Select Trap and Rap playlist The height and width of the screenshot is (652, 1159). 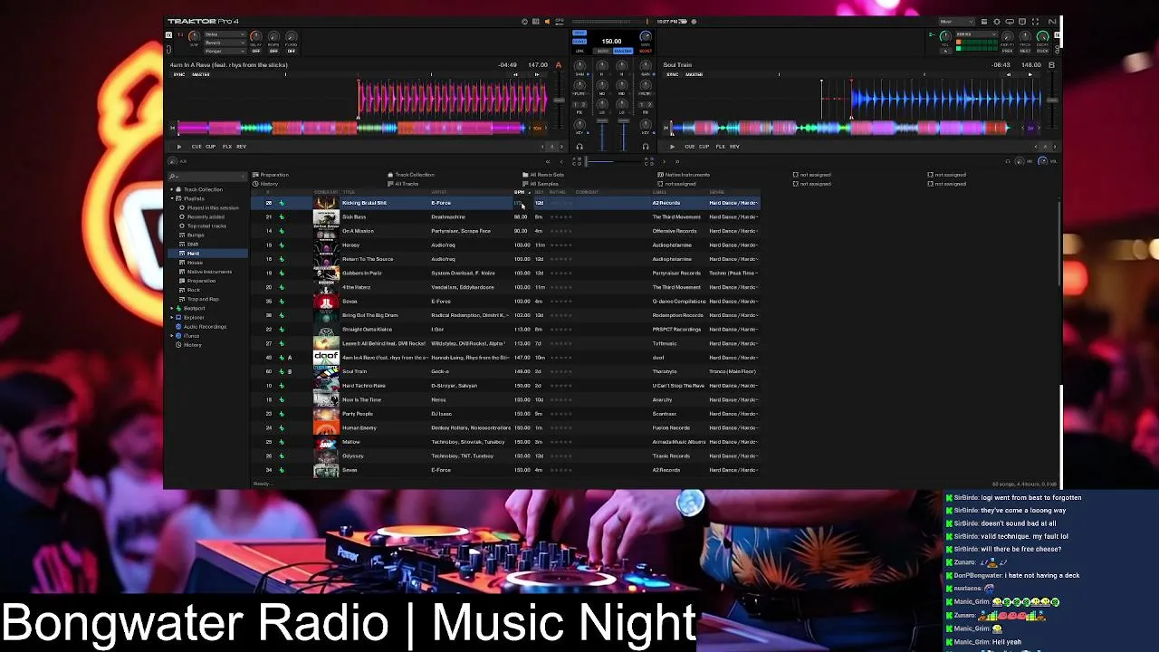click(x=203, y=299)
